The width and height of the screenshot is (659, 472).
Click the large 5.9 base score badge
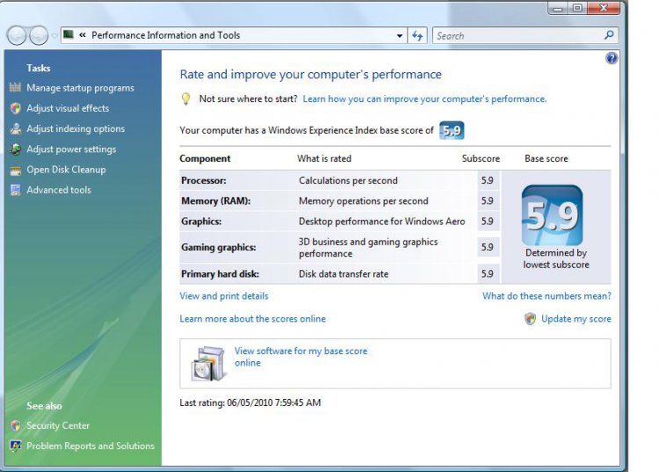(x=553, y=215)
